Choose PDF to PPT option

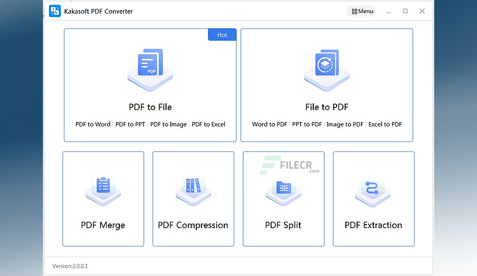pyautogui.click(x=130, y=124)
